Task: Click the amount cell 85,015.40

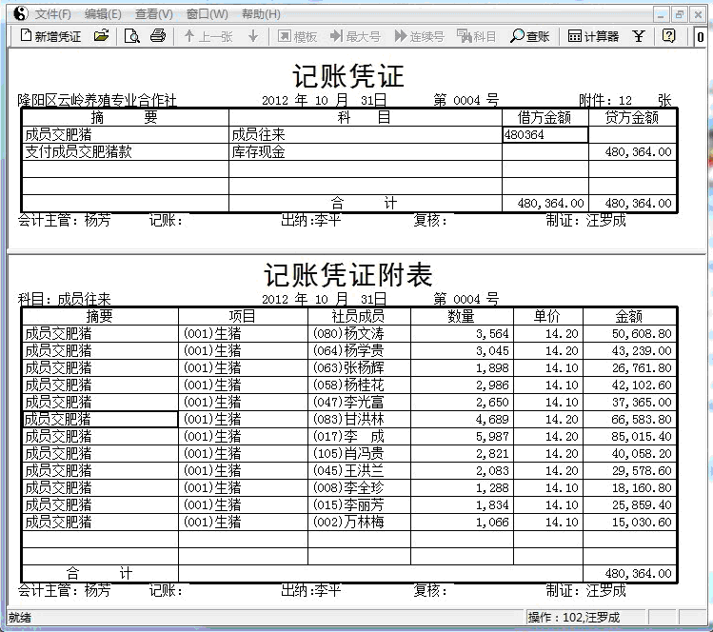Action: point(629,437)
